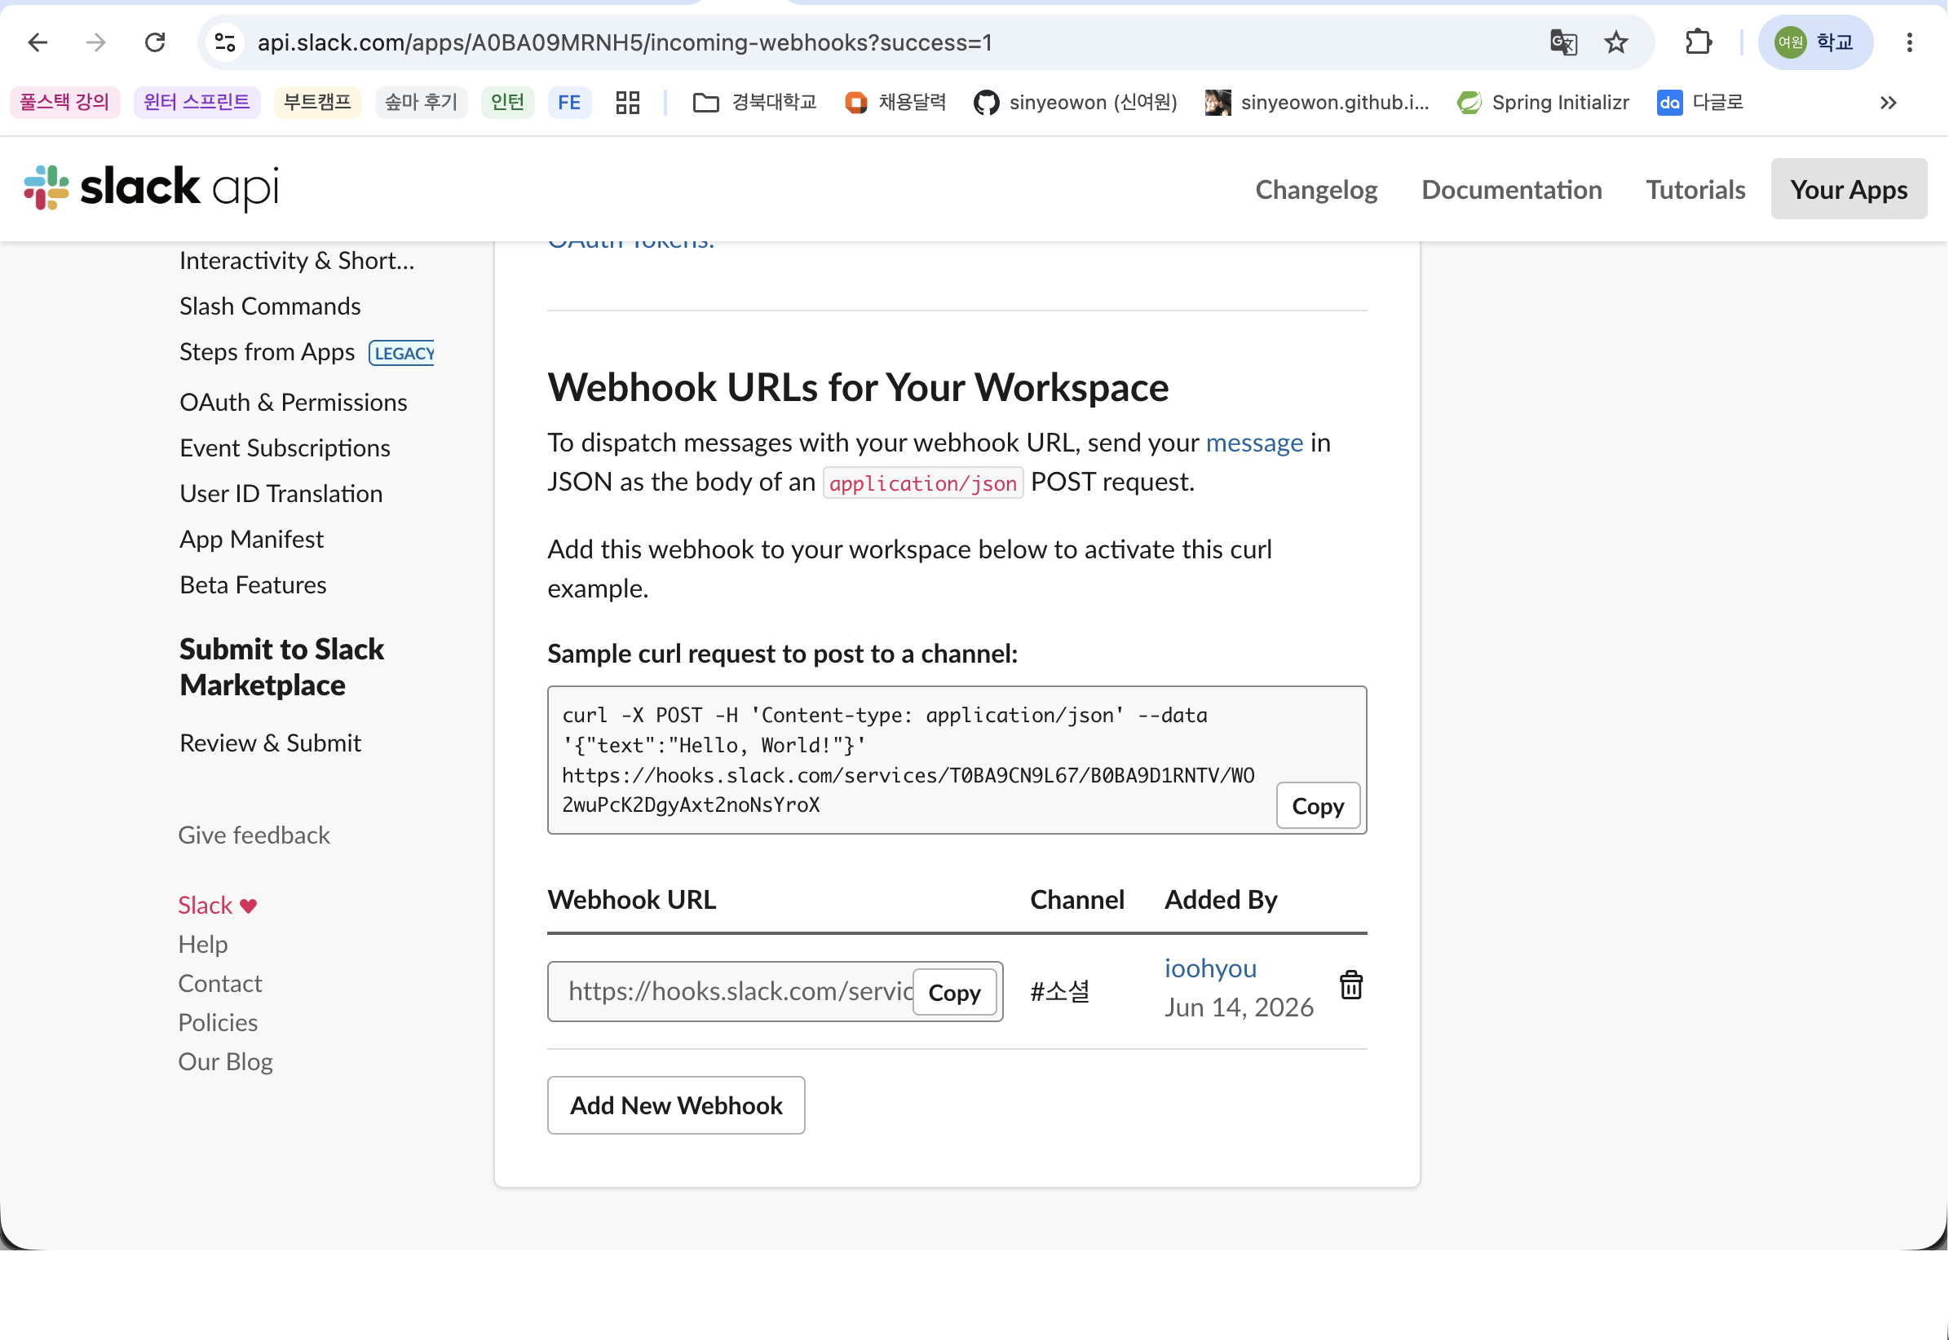This screenshot has height=1340, width=1949.
Task: Open the sinyeowon GitHub bookmark
Action: [x=1076, y=103]
